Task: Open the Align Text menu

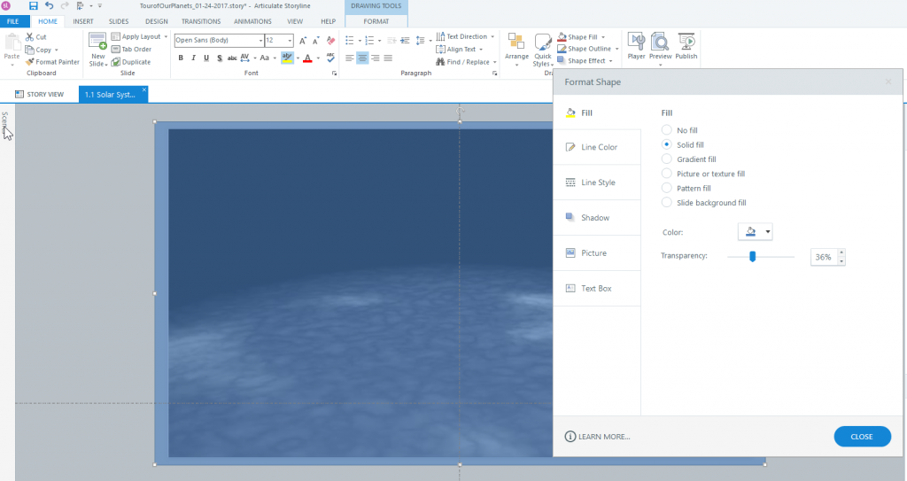Action: pyautogui.click(x=460, y=50)
